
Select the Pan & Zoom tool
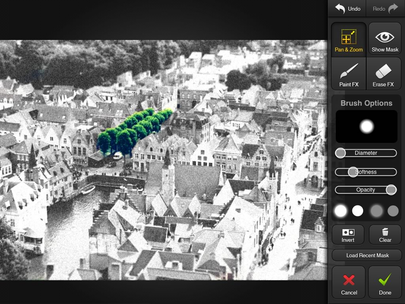[x=348, y=40]
